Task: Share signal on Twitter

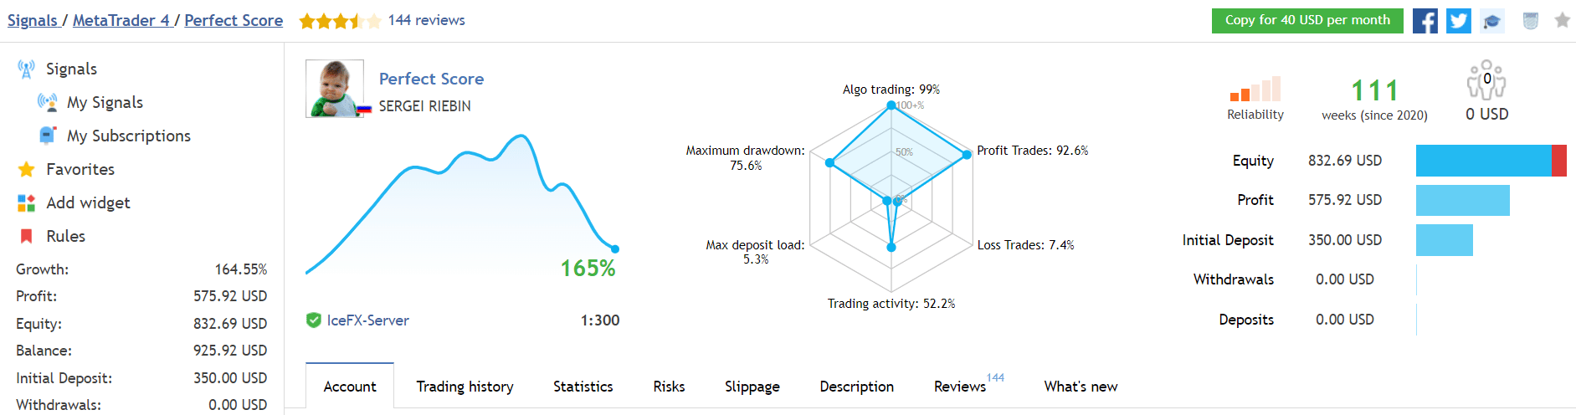Action: coord(1458,21)
